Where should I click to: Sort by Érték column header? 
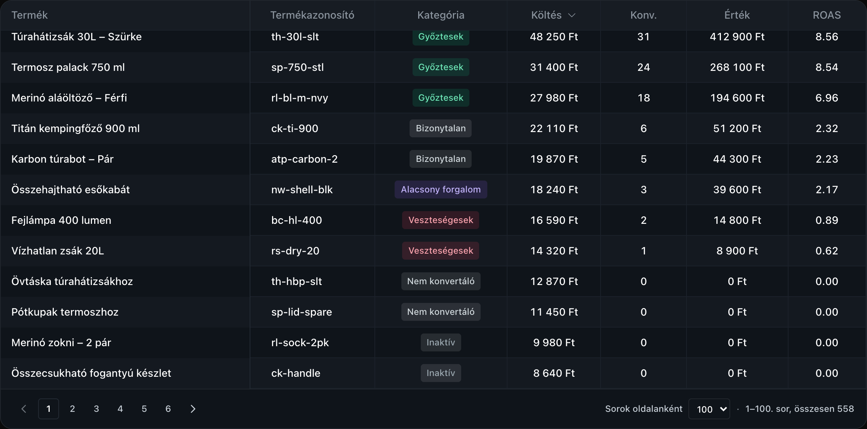737,15
